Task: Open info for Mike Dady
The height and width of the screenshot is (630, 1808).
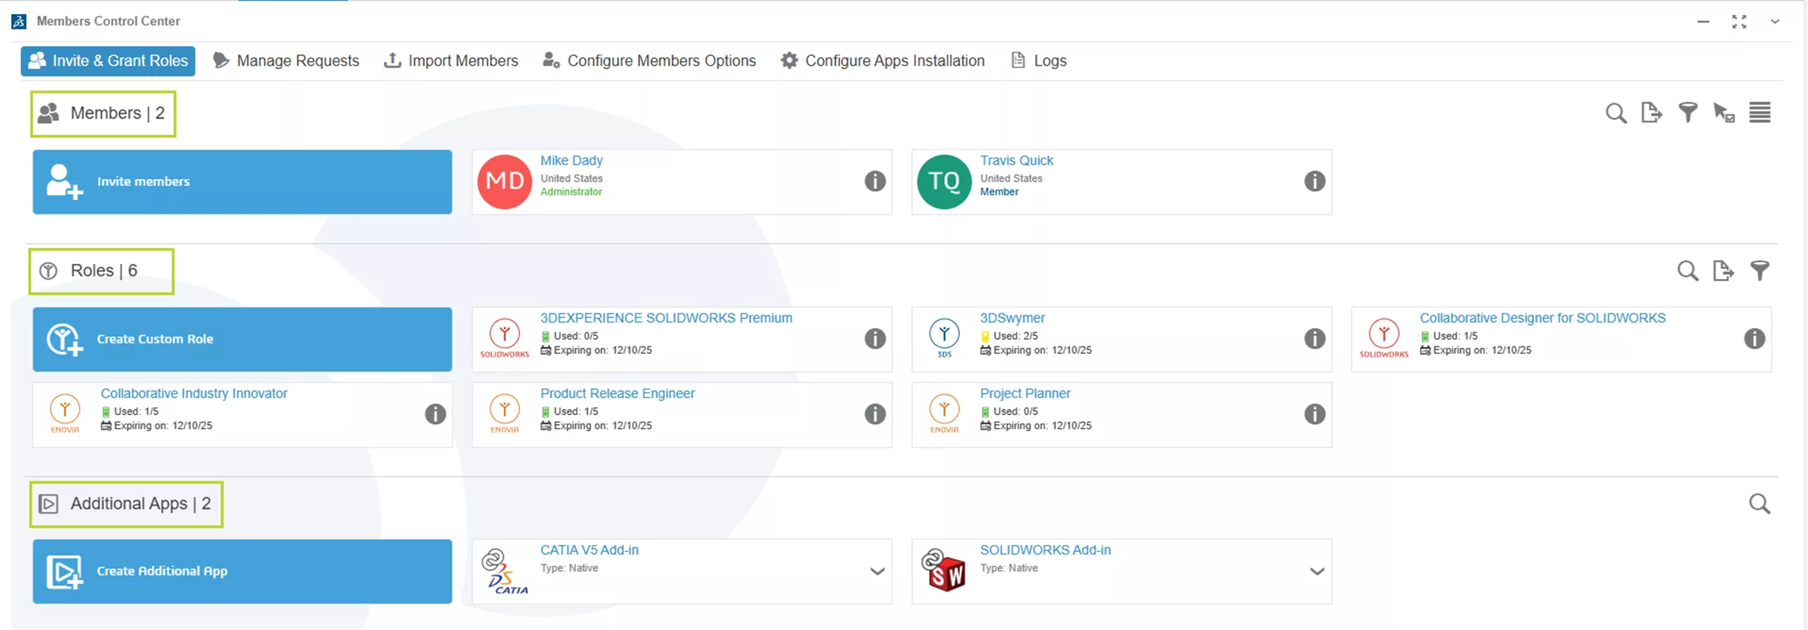Action: point(874,181)
